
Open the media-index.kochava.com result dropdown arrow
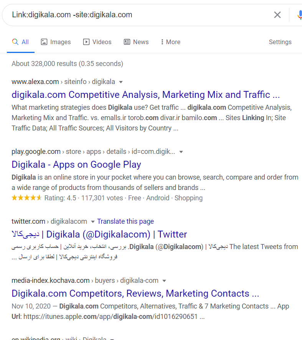tap(164, 281)
